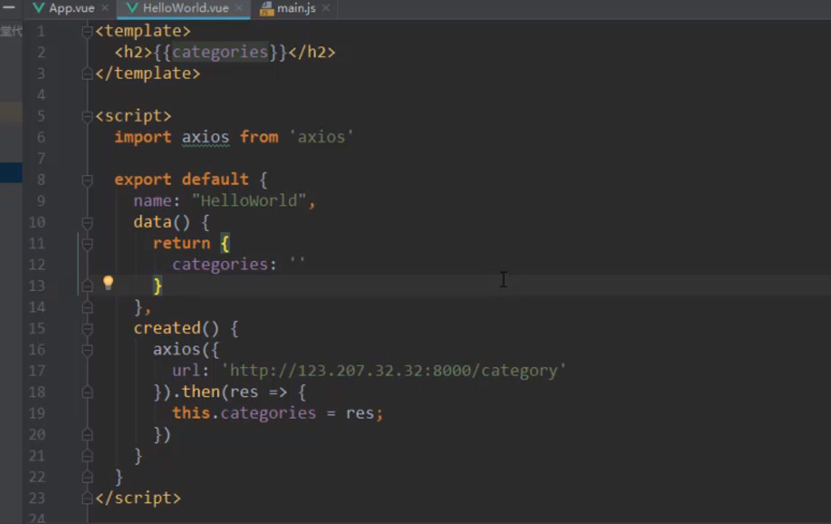Screen dimensions: 831x524
Task: Click the highlighted closing brace on line 13
Action: point(157,285)
